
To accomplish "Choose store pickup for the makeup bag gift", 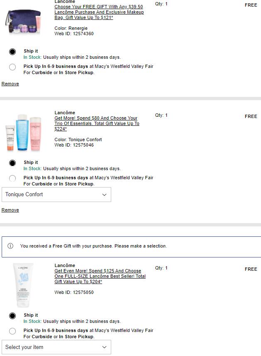I will click(x=12, y=67).
